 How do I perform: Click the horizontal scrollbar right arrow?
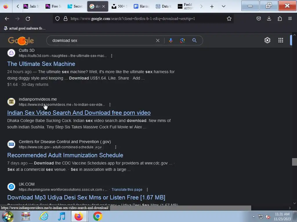tap(290, 208)
